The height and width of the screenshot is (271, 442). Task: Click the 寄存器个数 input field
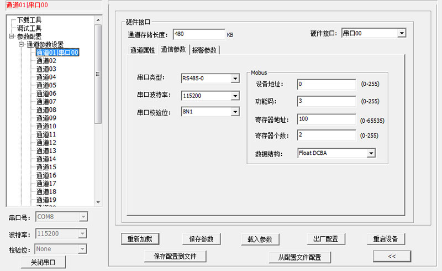coord(327,135)
